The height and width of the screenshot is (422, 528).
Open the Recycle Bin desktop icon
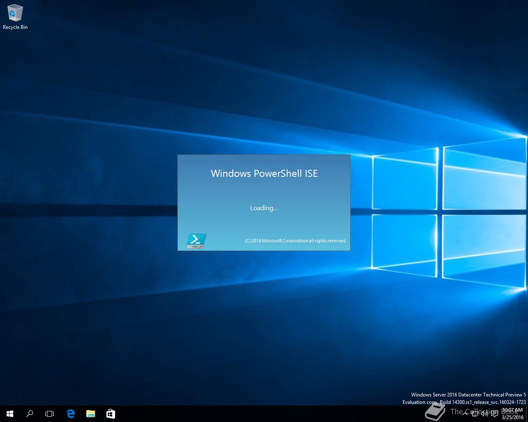[15, 17]
